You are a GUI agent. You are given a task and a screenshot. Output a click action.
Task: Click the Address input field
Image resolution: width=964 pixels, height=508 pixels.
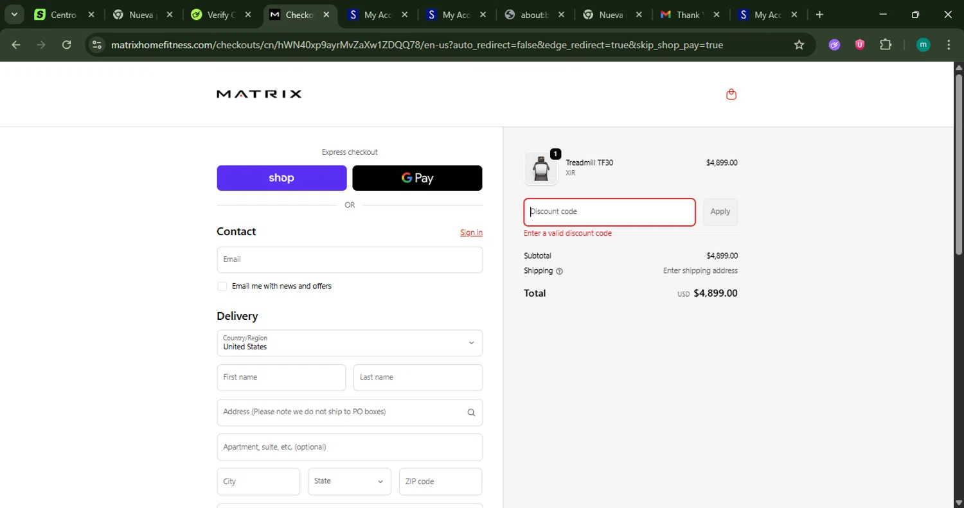click(x=350, y=412)
